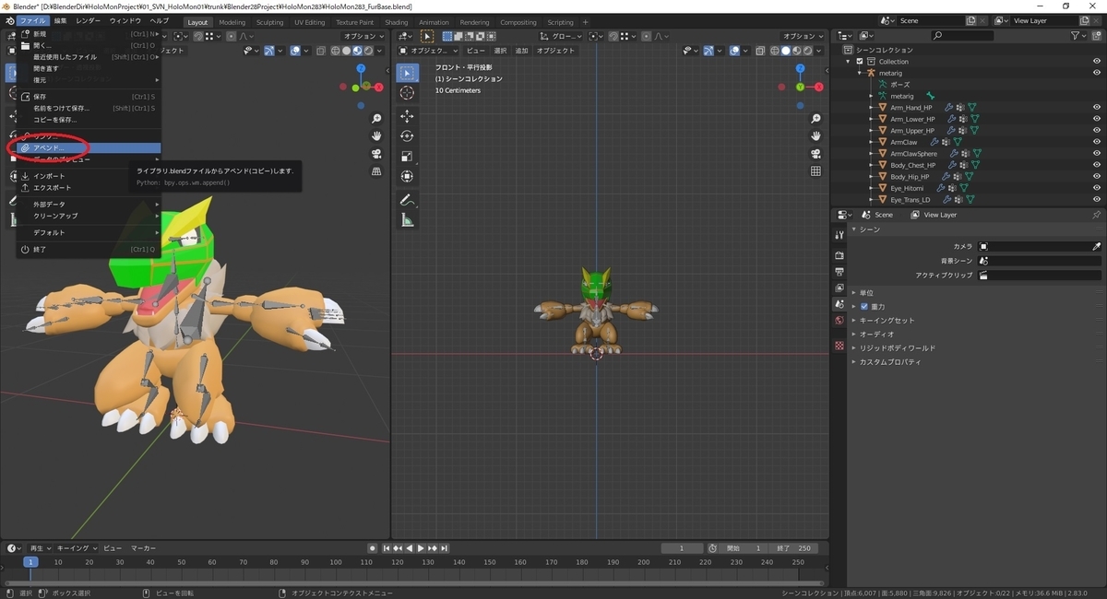Viewport: 1107px width, 599px height.
Task: Select solid shading mode in front viewport
Action: pyautogui.click(x=786, y=51)
